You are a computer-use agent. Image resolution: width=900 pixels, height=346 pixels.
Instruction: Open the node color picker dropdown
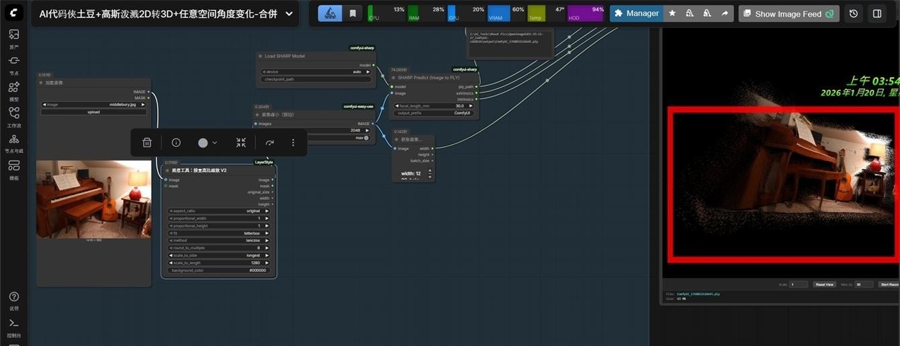pos(215,143)
